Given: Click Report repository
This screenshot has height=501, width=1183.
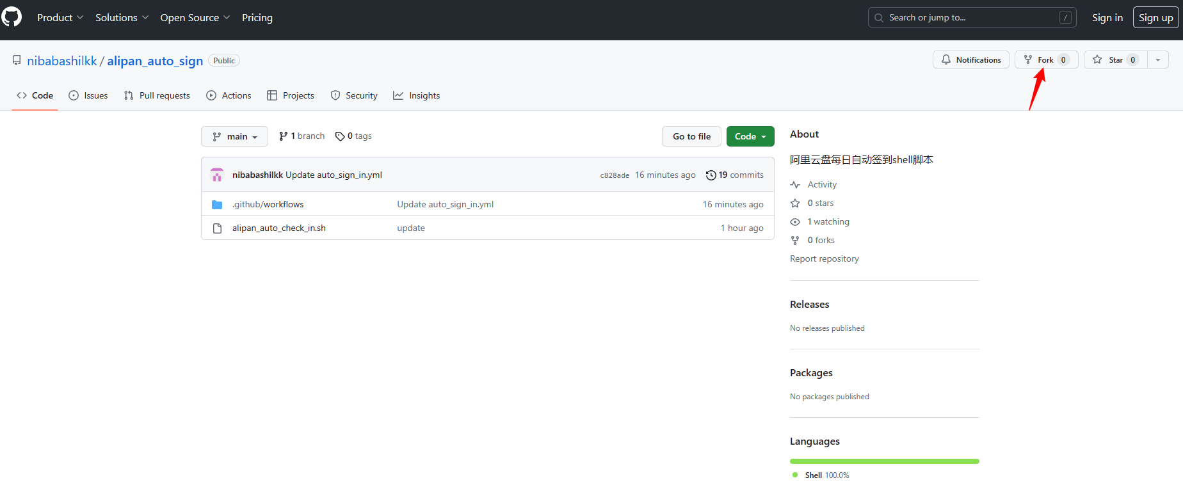Looking at the screenshot, I should 825,258.
